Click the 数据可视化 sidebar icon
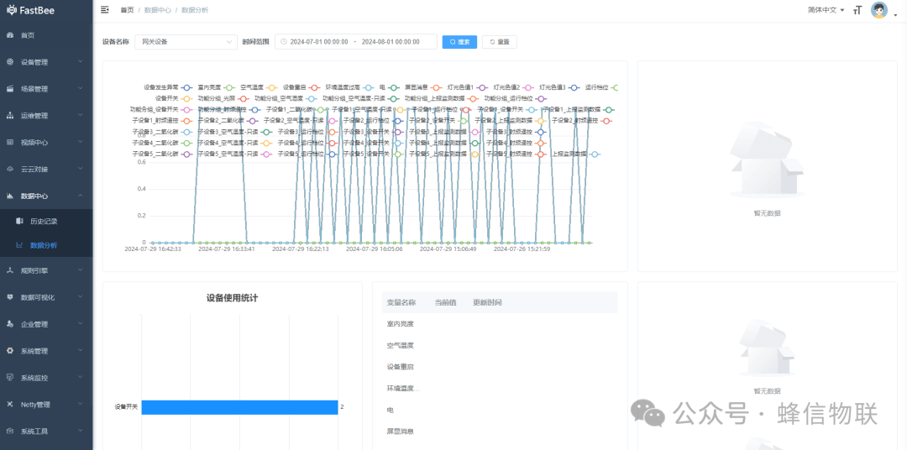The image size is (907, 450). (x=10, y=297)
